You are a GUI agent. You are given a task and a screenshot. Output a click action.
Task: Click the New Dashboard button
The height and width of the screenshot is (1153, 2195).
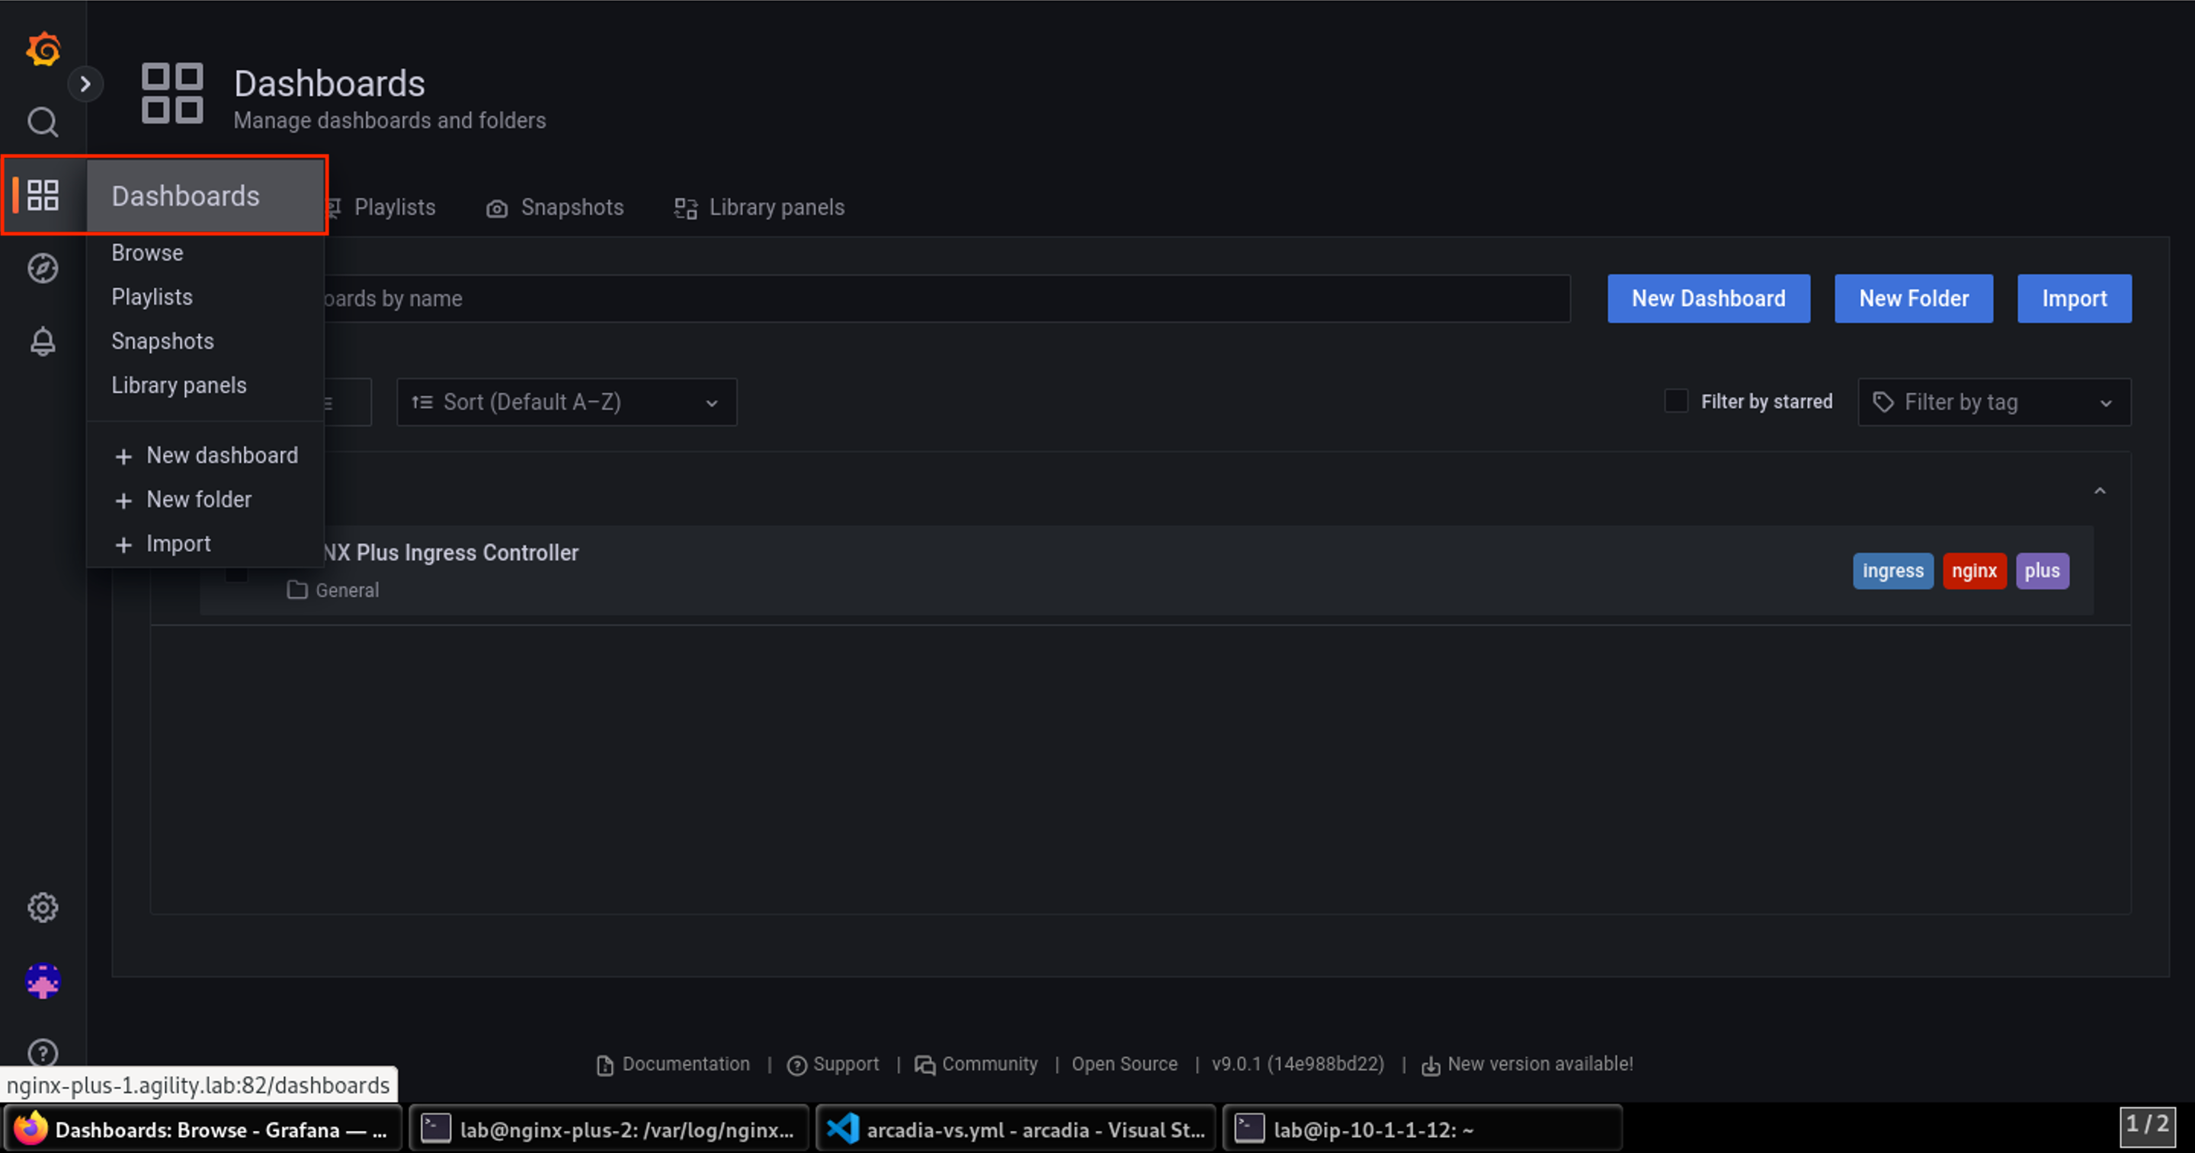point(1709,298)
